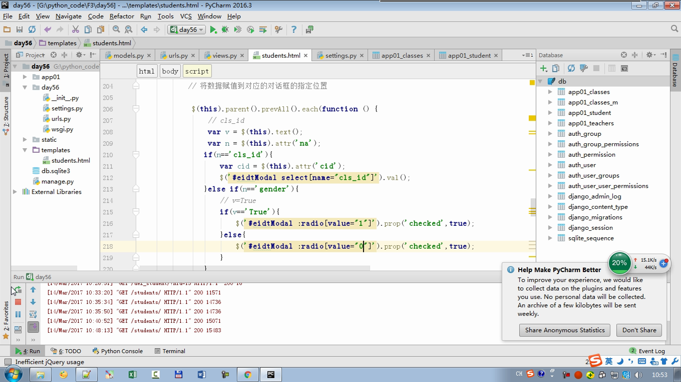Switch to the views.py editor tab
The width and height of the screenshot is (681, 382).
pos(224,56)
